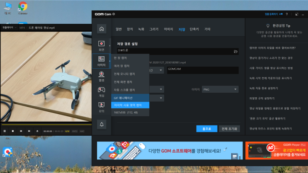The width and height of the screenshot is (308, 173).
Task: Open the GOM Cam home icon
Action: click(x=102, y=29)
